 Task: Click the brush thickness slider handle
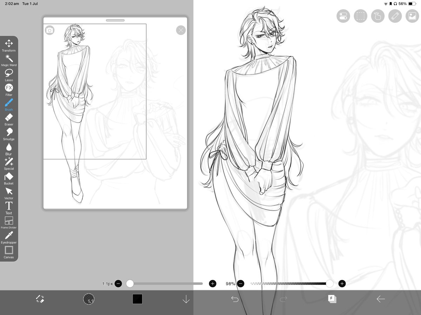pos(130,283)
